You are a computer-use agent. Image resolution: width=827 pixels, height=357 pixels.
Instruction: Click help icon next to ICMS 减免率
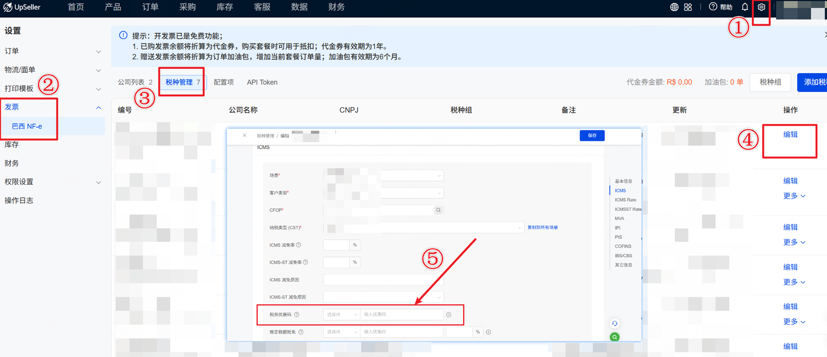click(298, 245)
